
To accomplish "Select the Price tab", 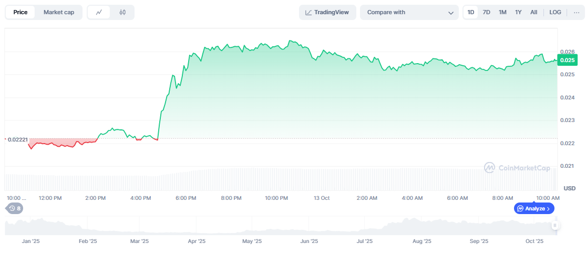I will click(x=20, y=12).
